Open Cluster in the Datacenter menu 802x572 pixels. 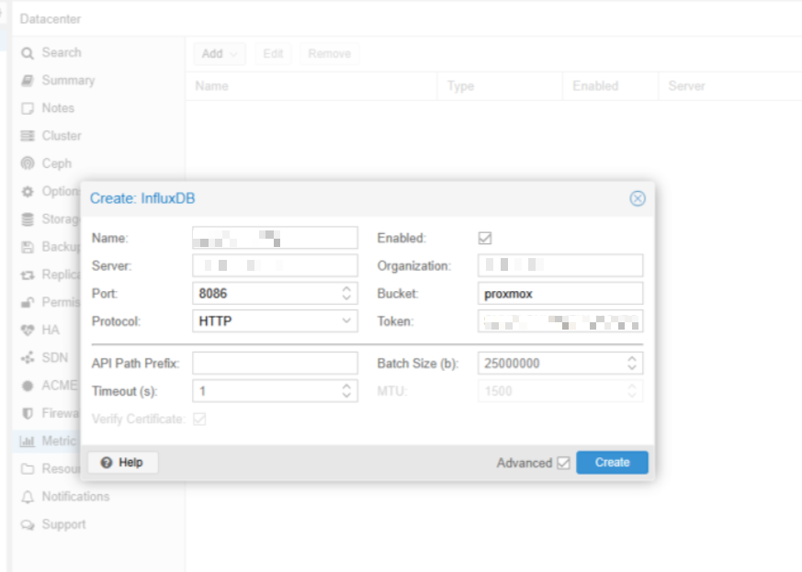click(x=62, y=136)
